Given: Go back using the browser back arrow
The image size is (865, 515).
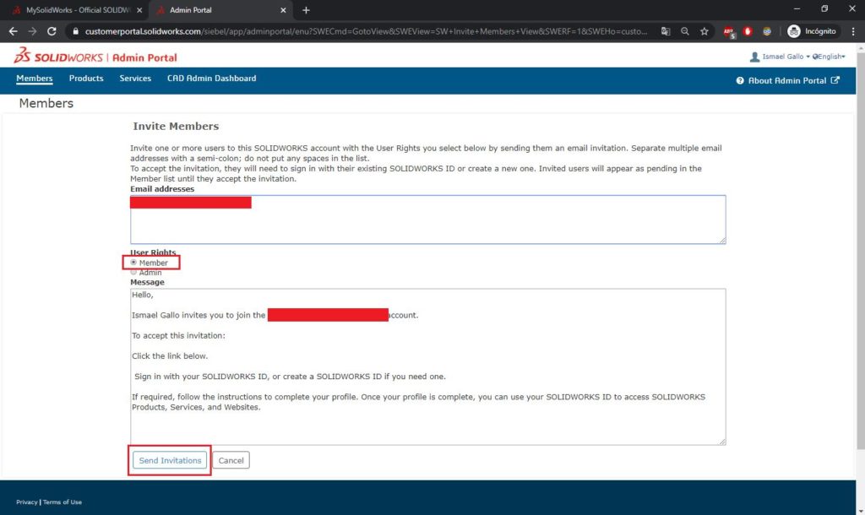Looking at the screenshot, I should point(14,31).
